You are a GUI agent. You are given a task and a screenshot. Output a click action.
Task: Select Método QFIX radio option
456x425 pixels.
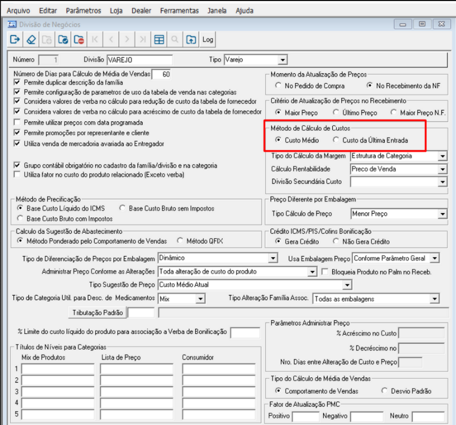(180, 241)
